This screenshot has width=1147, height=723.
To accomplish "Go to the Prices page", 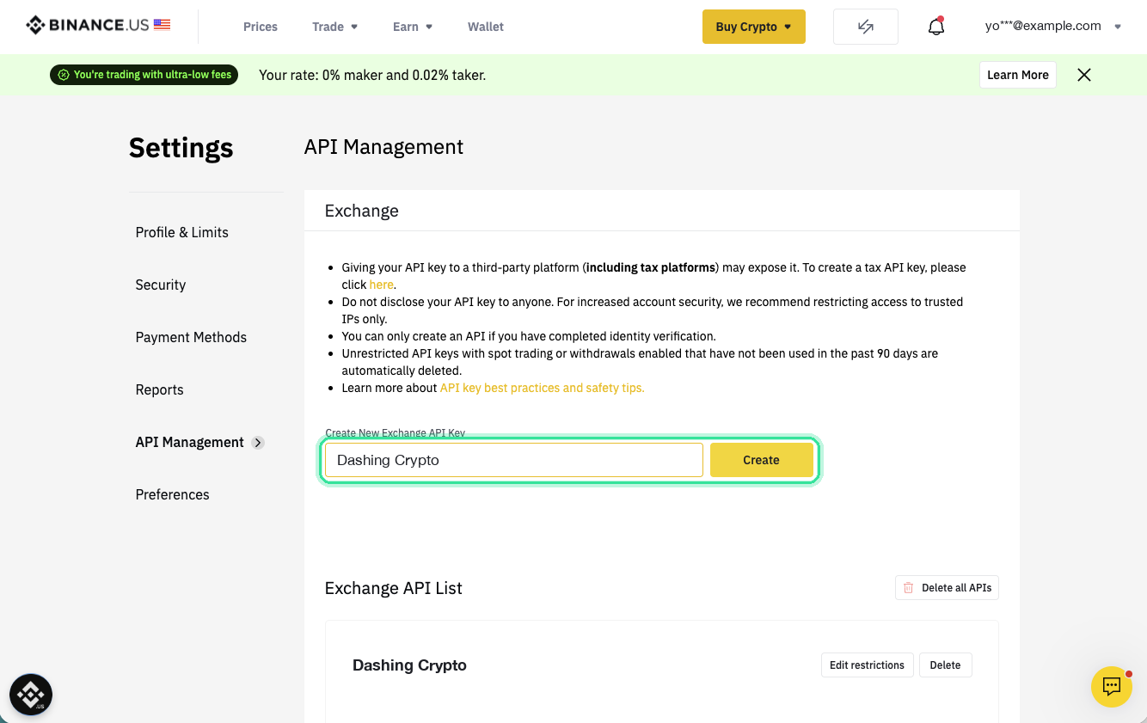I will pyautogui.click(x=261, y=27).
